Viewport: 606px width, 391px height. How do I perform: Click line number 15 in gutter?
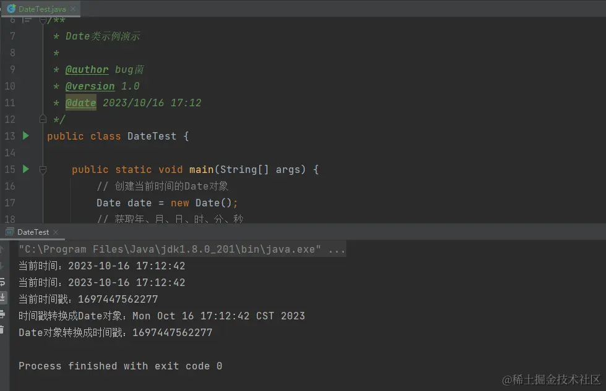(10, 169)
